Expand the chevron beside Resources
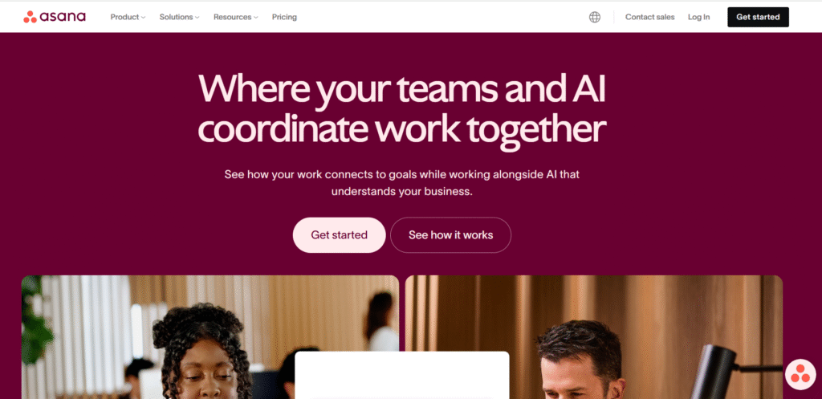Image resolution: width=822 pixels, height=399 pixels. pyautogui.click(x=256, y=18)
